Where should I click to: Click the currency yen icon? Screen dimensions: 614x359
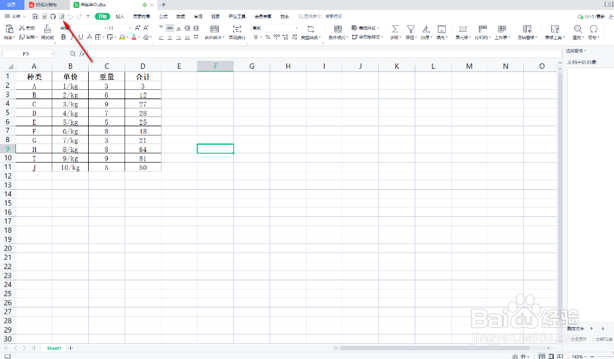pyautogui.click(x=256, y=37)
